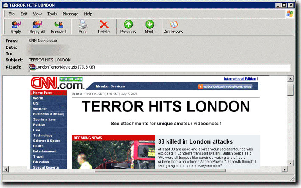Click the Reply toolbar icon
301x188 pixels.
click(16, 27)
